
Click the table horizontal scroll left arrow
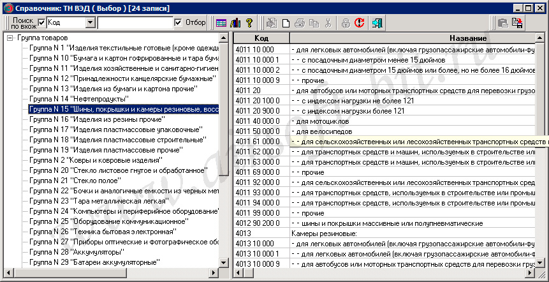click(x=238, y=272)
